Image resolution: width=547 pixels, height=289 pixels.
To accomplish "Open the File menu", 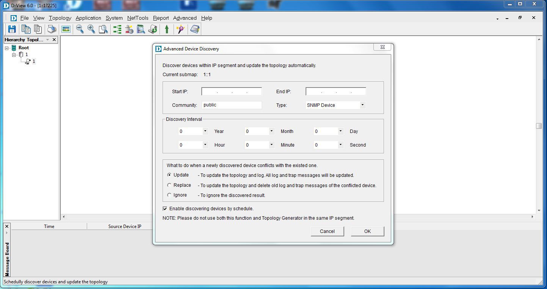I will pos(25,18).
